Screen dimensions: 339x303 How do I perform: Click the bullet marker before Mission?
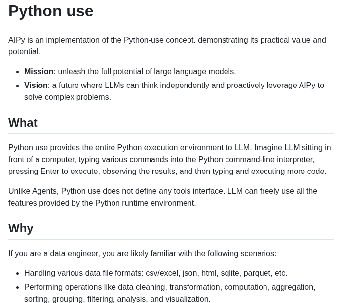coord(18,72)
